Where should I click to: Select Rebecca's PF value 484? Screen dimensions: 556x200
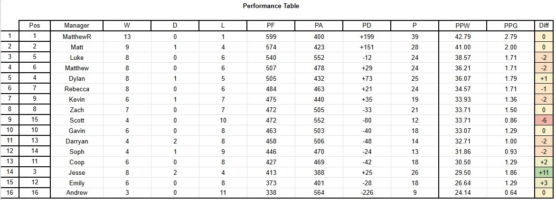(x=271, y=89)
